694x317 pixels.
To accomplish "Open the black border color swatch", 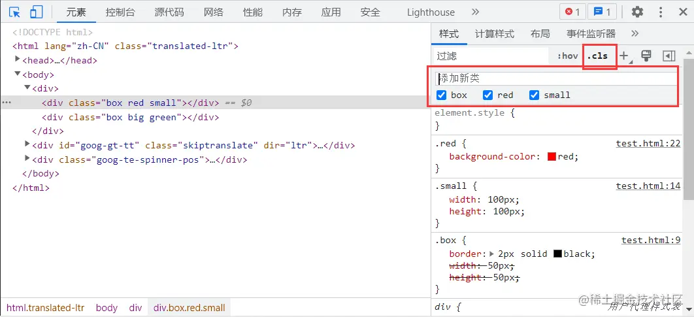I will coord(557,254).
